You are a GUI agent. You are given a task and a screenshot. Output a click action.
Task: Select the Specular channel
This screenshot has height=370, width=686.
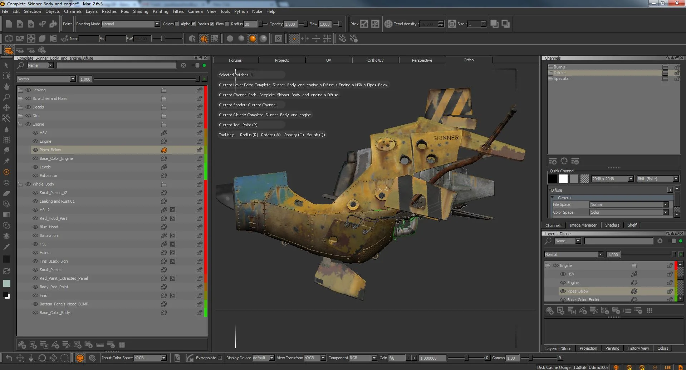point(562,78)
